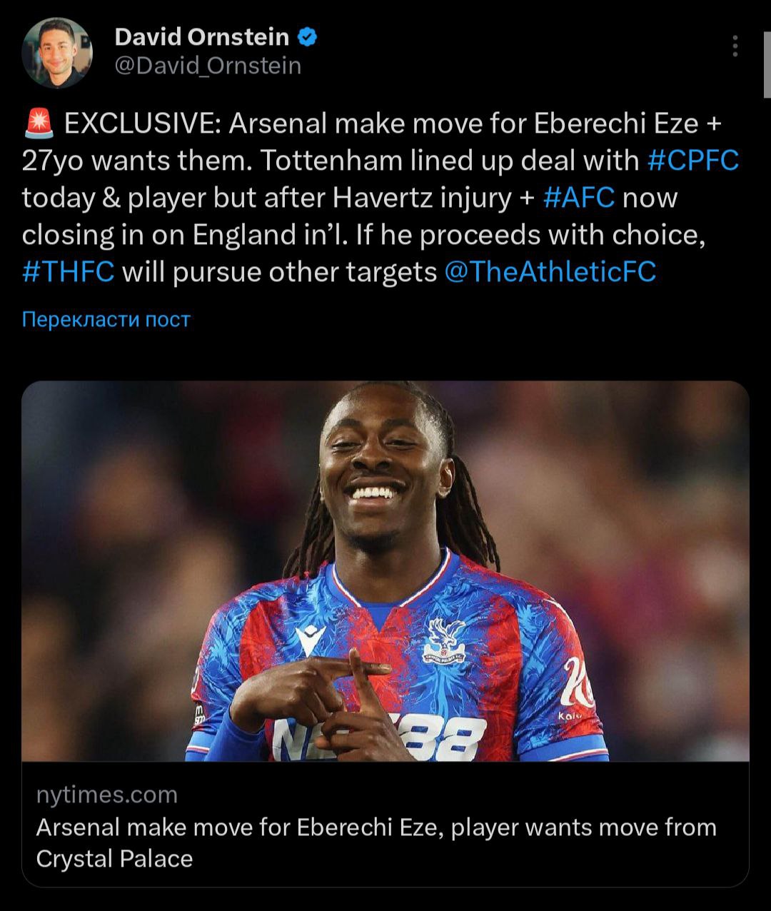Open the @David_Ornstein handle

208,66
